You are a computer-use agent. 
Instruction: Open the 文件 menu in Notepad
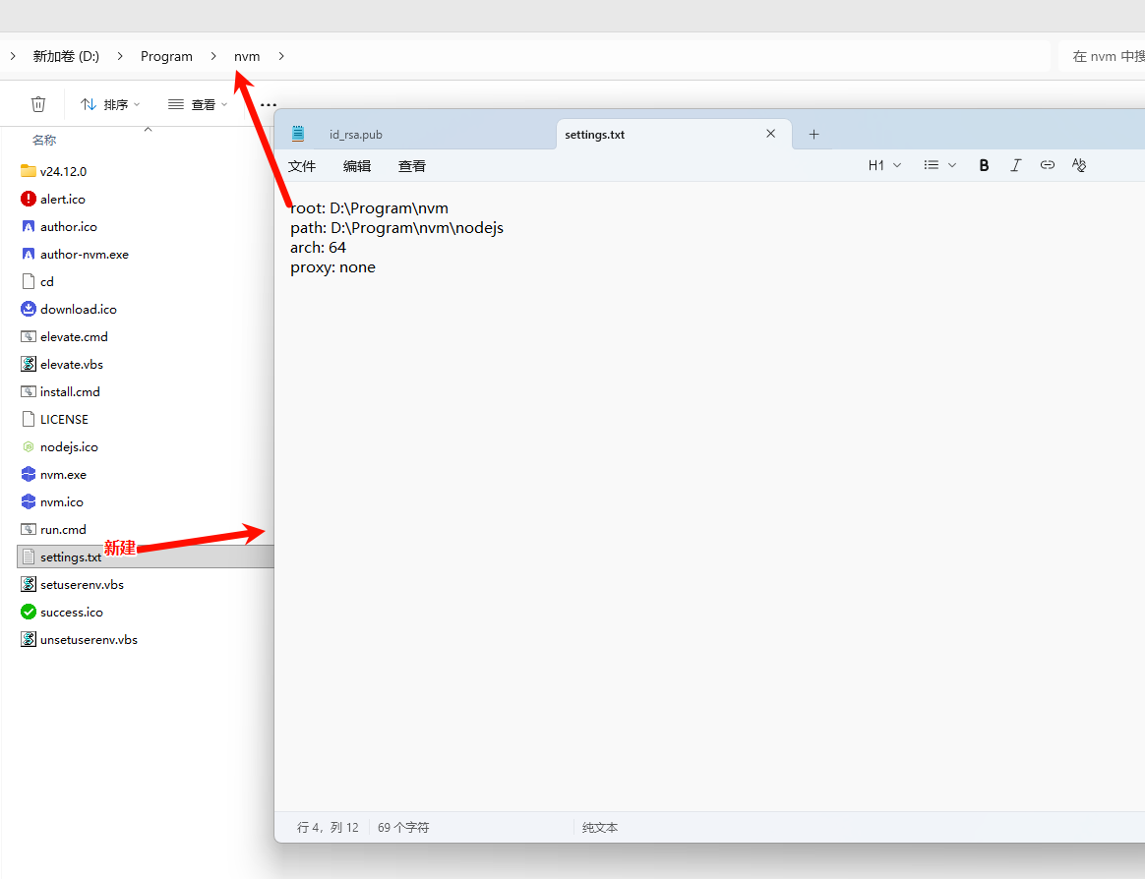point(302,166)
